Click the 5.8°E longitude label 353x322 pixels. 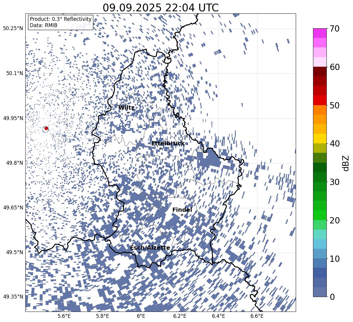click(103, 316)
